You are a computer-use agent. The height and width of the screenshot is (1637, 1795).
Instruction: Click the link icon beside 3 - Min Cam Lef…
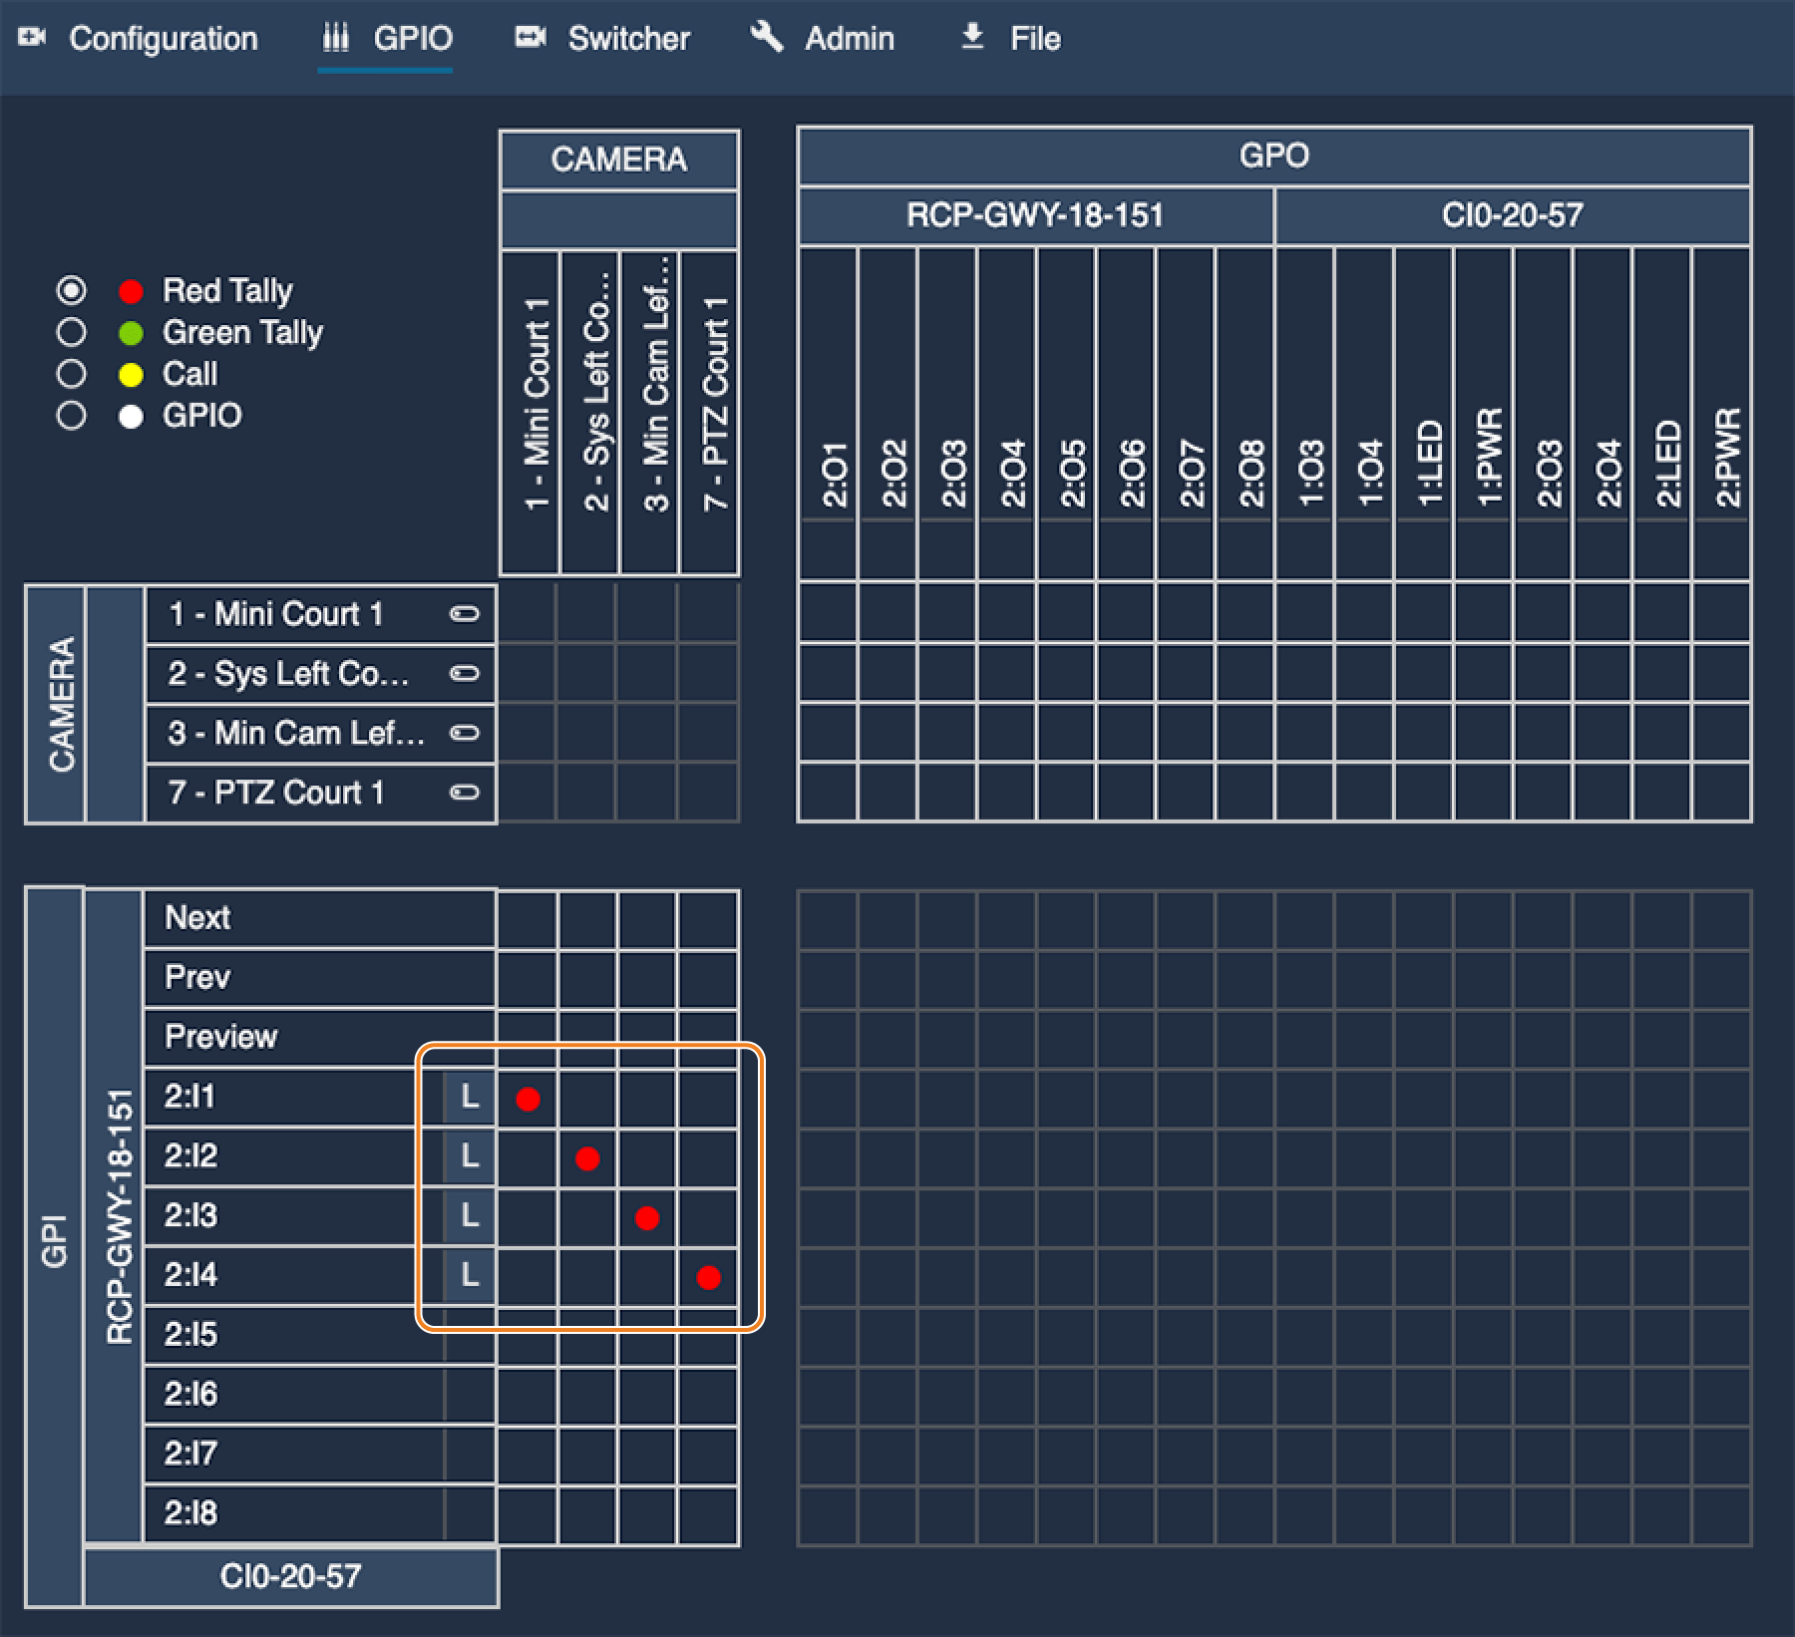click(465, 734)
